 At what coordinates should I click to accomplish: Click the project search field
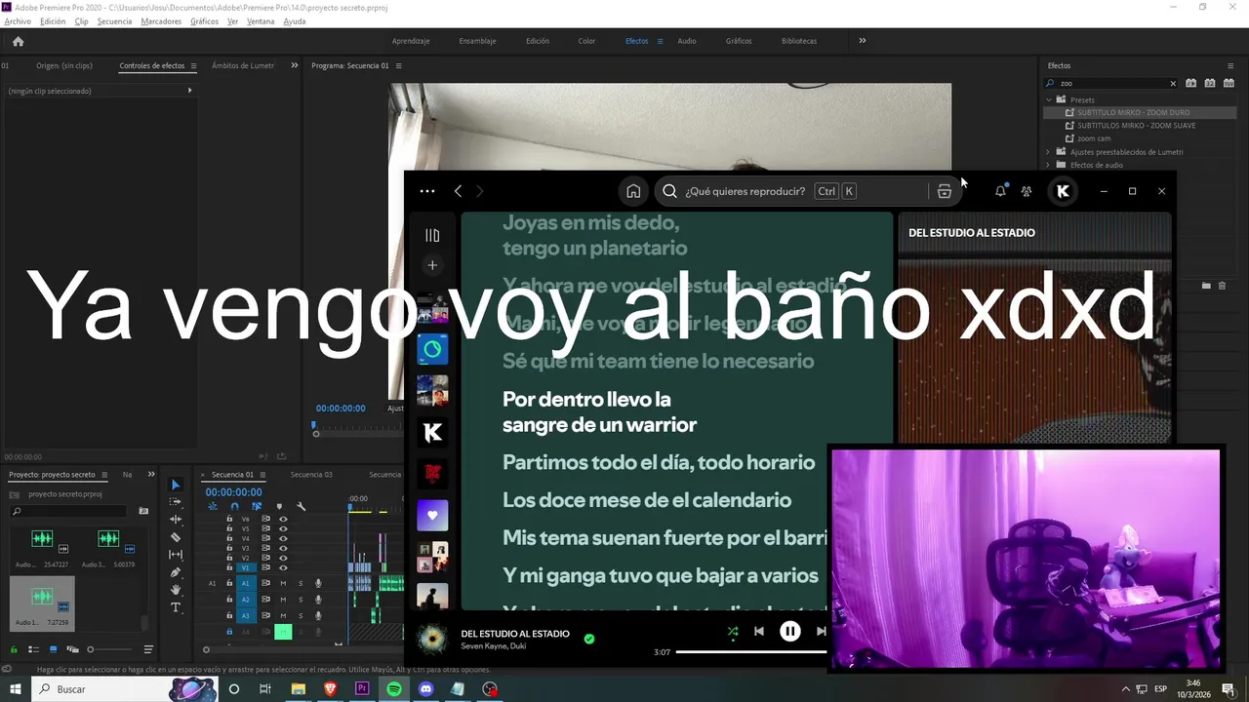68,511
